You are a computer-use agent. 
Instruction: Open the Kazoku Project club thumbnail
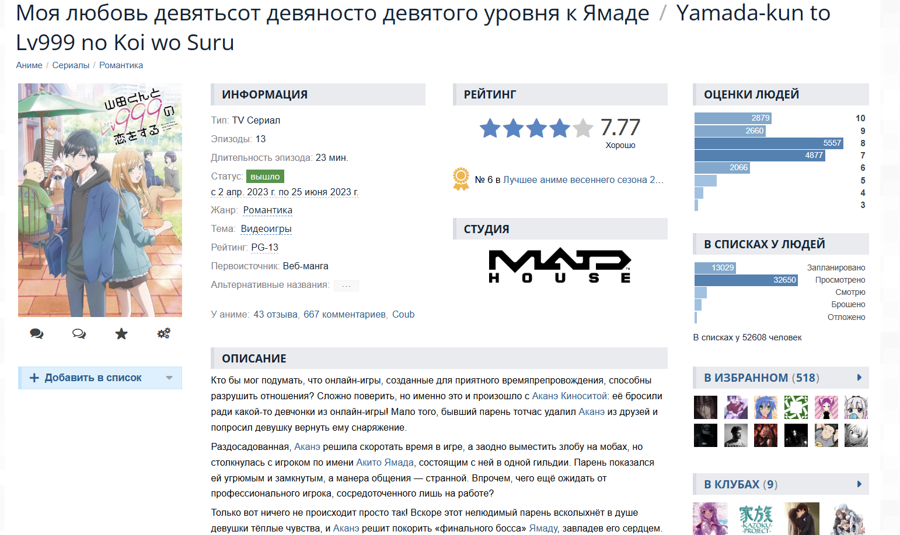point(756,519)
